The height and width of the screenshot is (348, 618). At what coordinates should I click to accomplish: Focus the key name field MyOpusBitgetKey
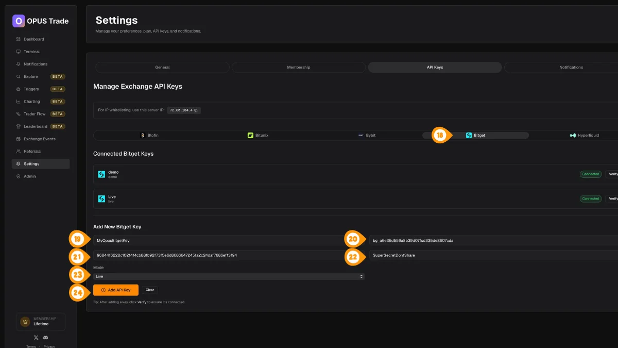(x=229, y=240)
